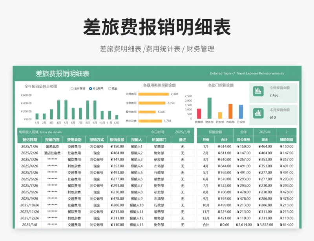
Task: Click the 其他杂费 bar in category chart
Action: tap(150, 121)
